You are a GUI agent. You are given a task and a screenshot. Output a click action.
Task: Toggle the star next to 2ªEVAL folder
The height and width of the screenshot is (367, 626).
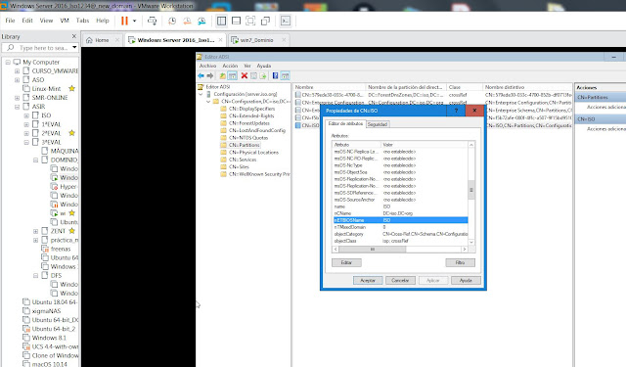click(71, 132)
